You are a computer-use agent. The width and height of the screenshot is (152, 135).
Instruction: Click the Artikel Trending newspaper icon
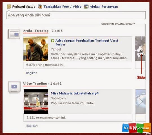[14, 34]
